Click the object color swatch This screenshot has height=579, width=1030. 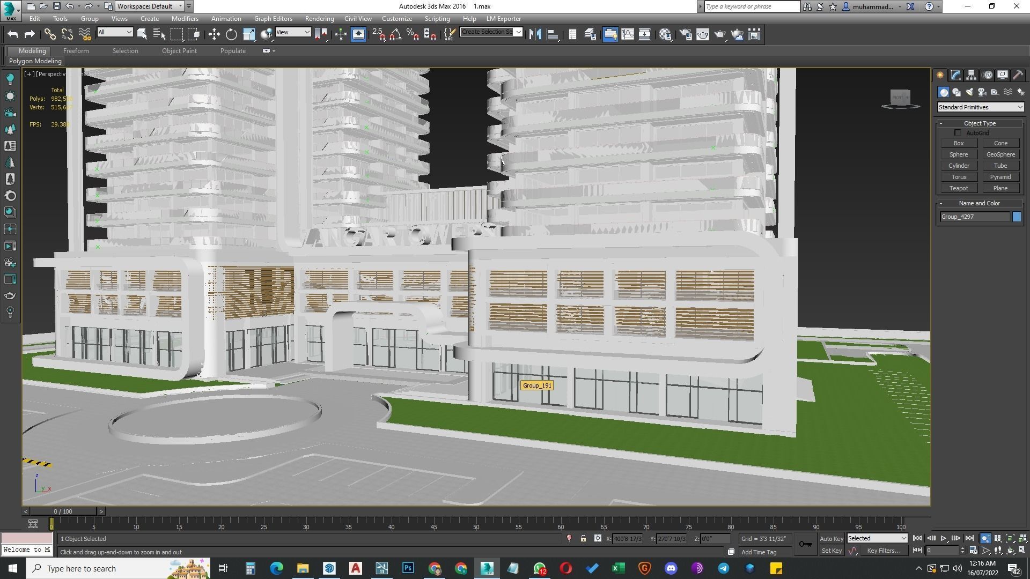tap(1017, 217)
